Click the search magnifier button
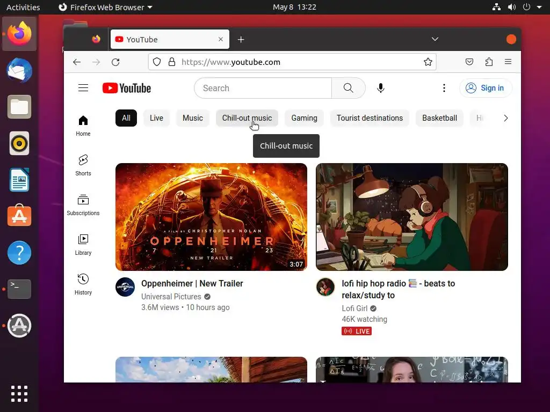 pos(348,88)
